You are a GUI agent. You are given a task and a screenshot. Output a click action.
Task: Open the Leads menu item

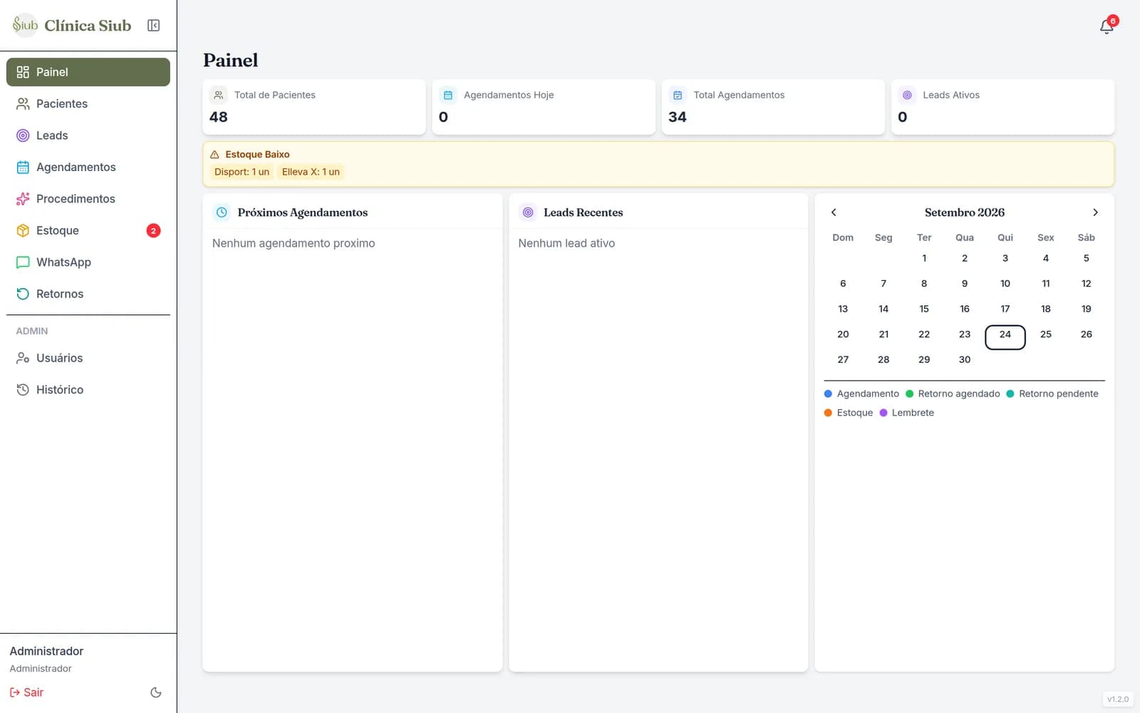click(88, 135)
